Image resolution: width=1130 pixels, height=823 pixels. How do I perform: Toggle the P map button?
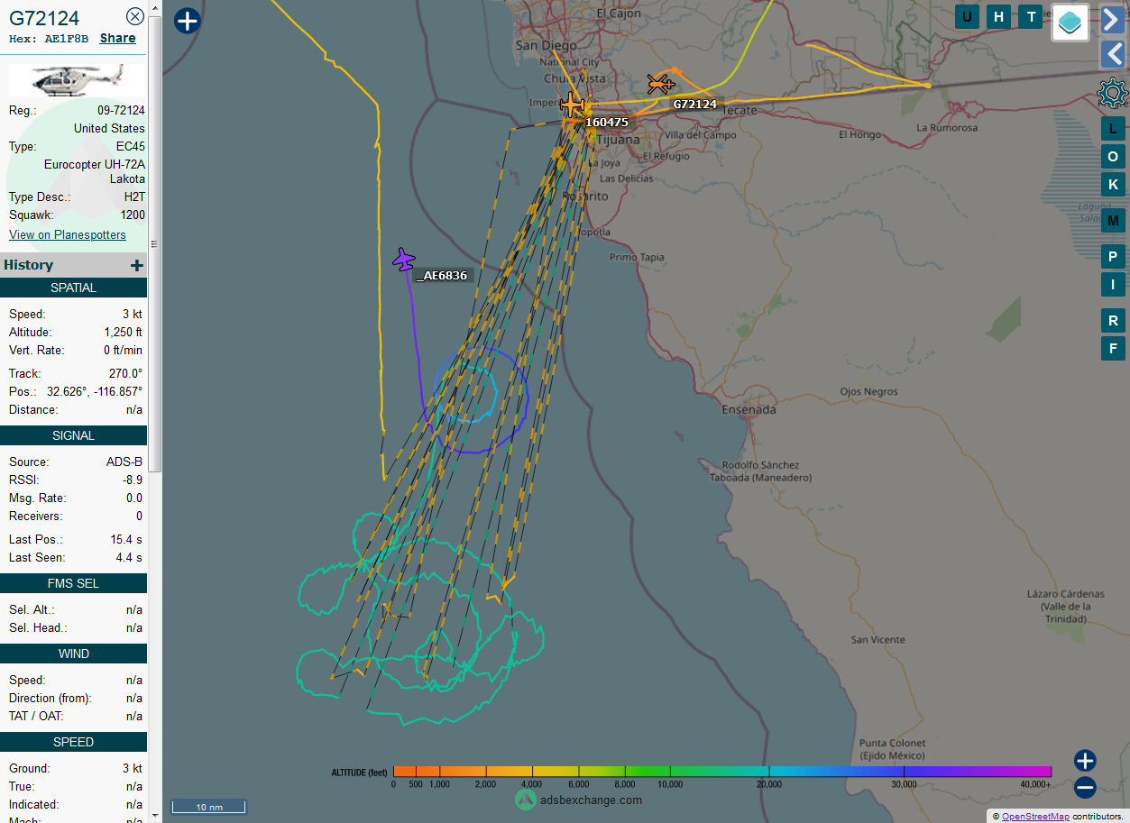(x=1113, y=257)
